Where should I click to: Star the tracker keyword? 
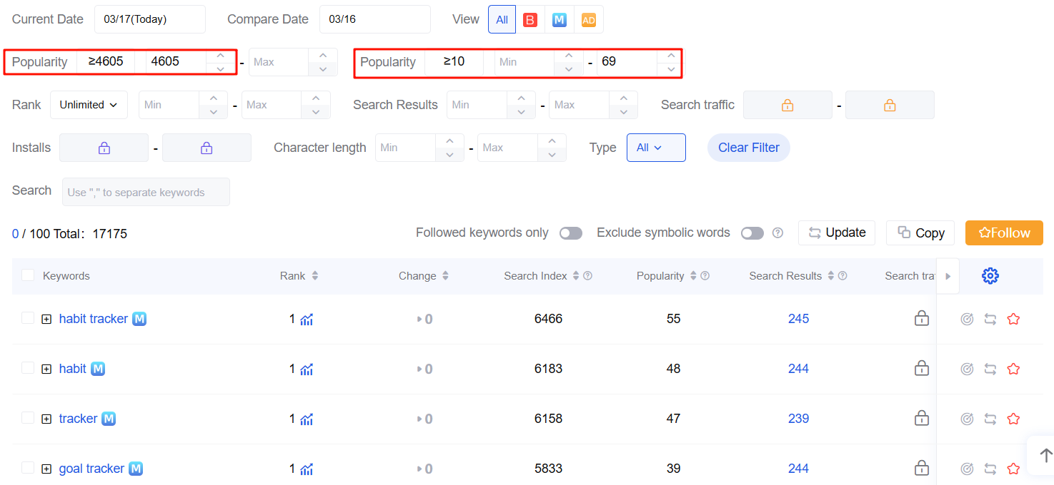[x=1013, y=419]
